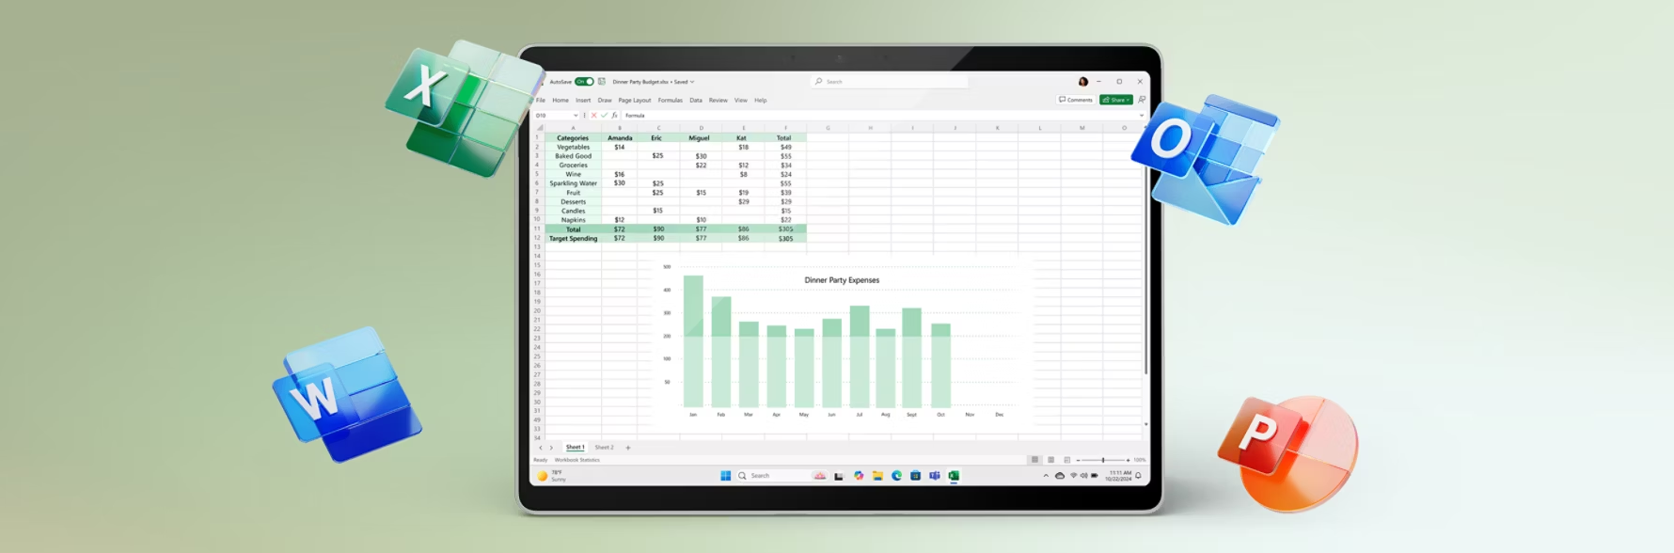The width and height of the screenshot is (1674, 553).
Task: Click the zoom slider handle
Action: 1103,460
